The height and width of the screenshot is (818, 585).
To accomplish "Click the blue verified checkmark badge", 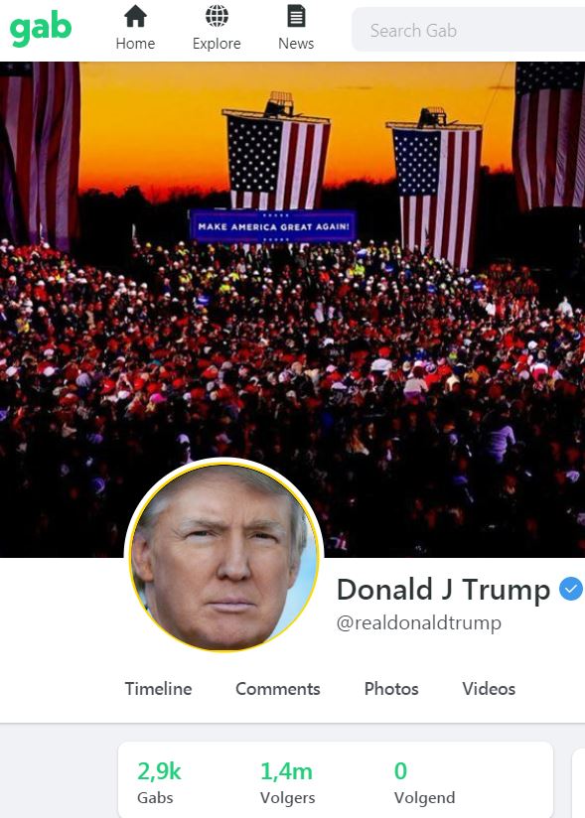I will (x=571, y=589).
